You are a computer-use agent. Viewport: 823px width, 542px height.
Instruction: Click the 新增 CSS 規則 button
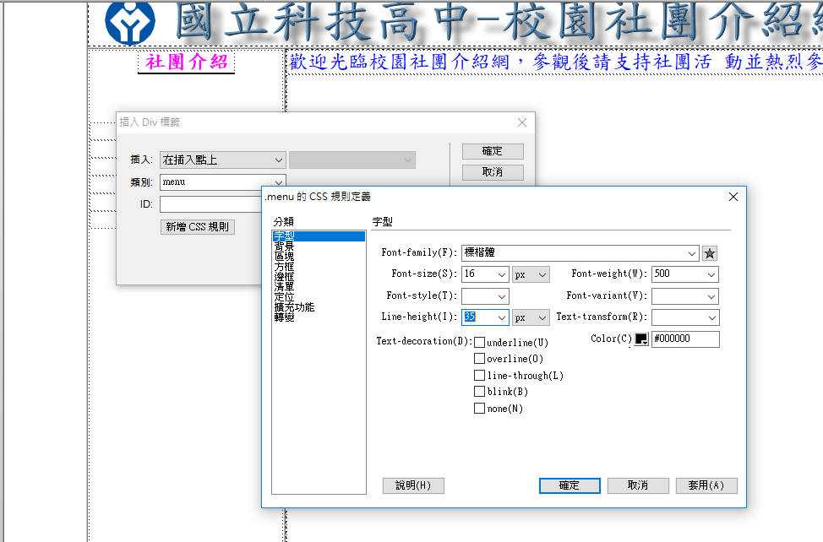pos(198,227)
